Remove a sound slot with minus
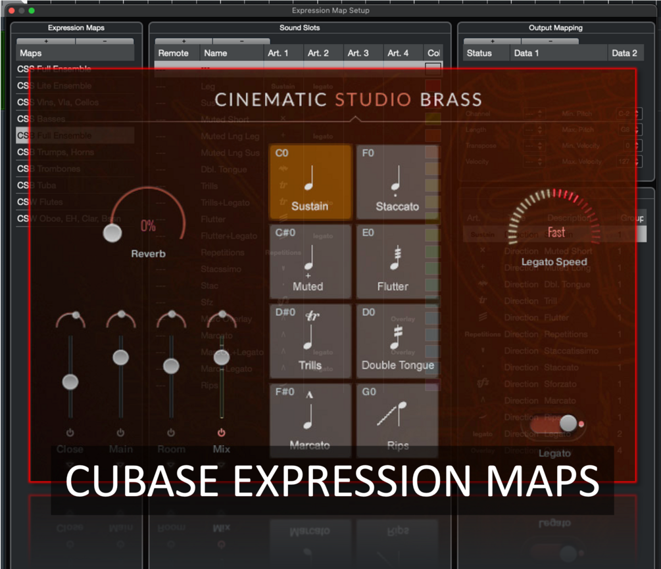The height and width of the screenshot is (569, 661). click(x=241, y=41)
